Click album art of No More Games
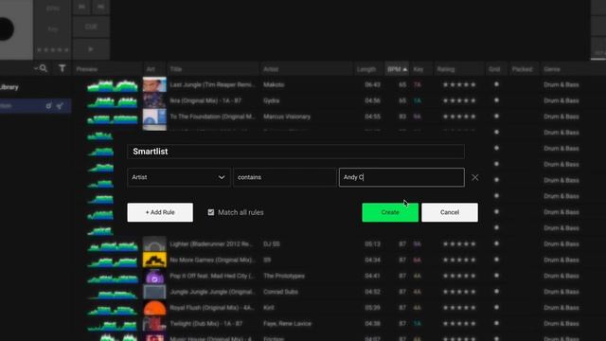606x341 pixels. [154, 260]
